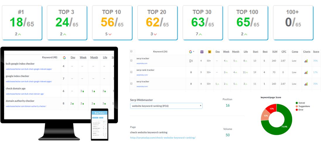Viewport: 322px width, 159px height.
Task: Open the dropdown arrow next to Google icon
Action: click(x=193, y=52)
